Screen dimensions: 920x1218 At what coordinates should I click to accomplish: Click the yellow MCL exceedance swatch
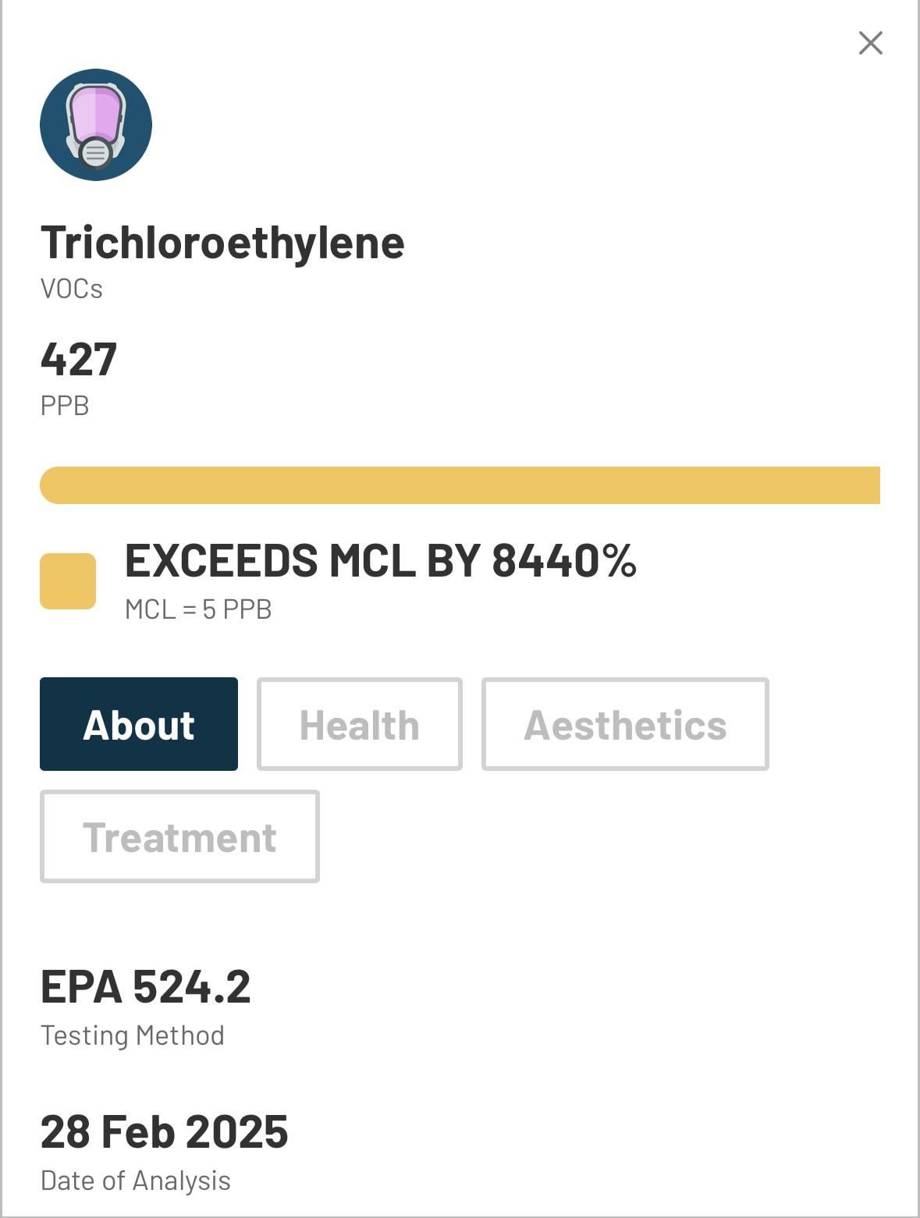[x=68, y=581]
